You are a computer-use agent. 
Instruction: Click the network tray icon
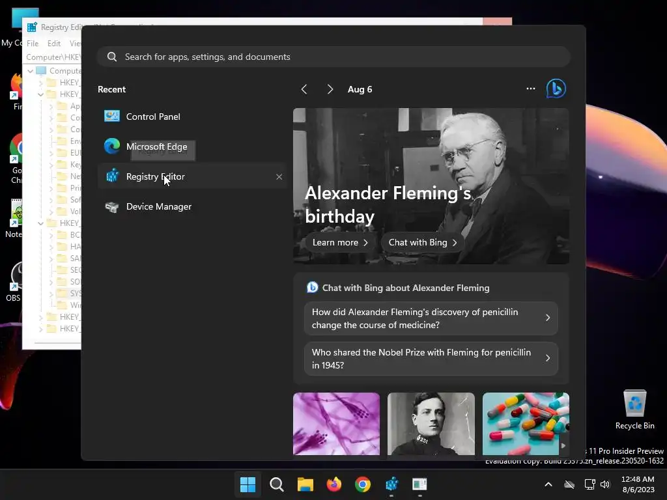click(x=589, y=484)
